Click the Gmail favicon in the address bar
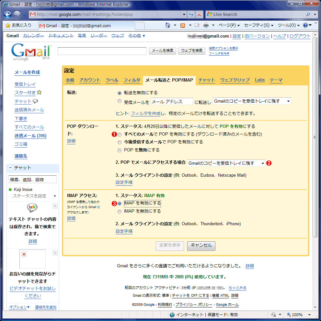 tap(32, 14)
